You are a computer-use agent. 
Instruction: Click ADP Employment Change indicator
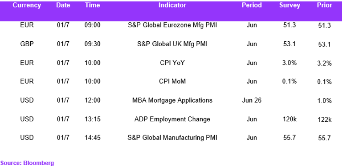(x=172, y=119)
